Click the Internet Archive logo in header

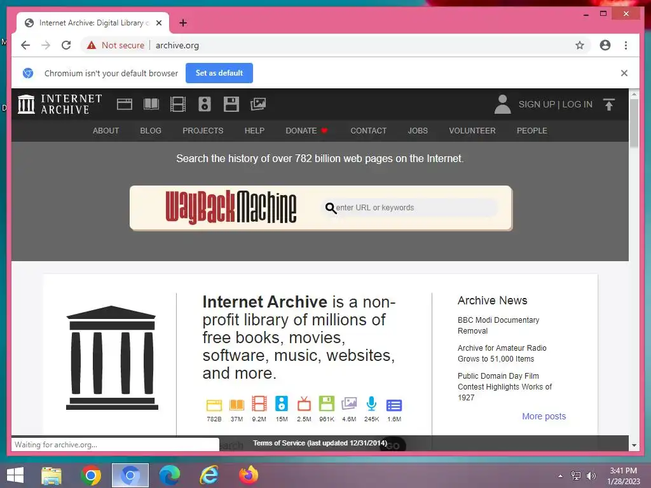click(60, 104)
